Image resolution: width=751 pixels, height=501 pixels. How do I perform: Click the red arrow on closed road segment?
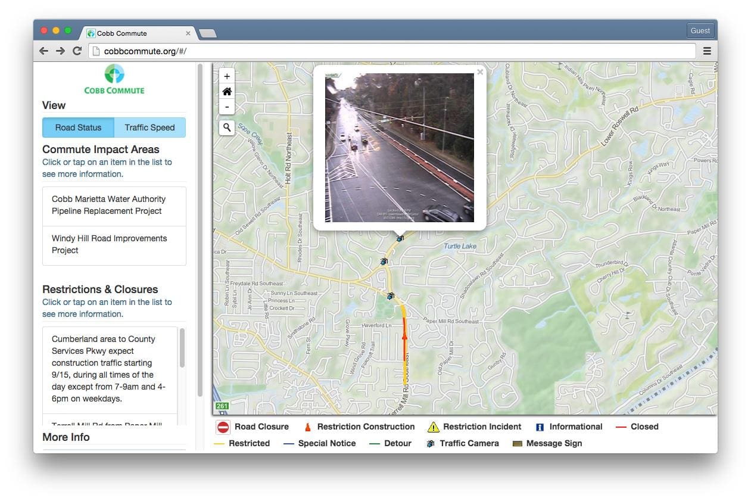tap(404, 337)
